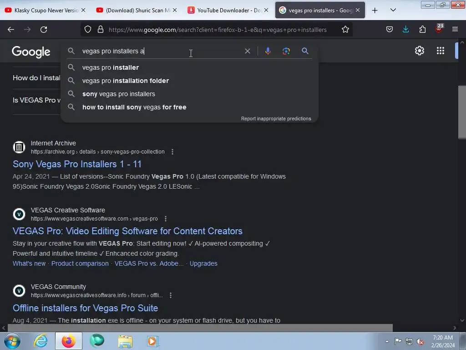The width and height of the screenshot is (466, 350).
Task: Go back to the previous page
Action: coord(11,30)
